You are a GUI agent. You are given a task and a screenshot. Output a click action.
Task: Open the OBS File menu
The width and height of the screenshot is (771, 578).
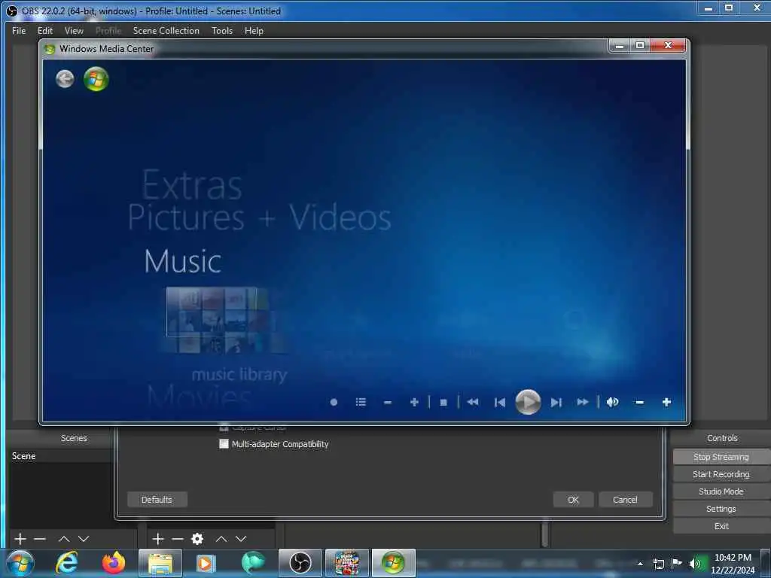point(19,30)
